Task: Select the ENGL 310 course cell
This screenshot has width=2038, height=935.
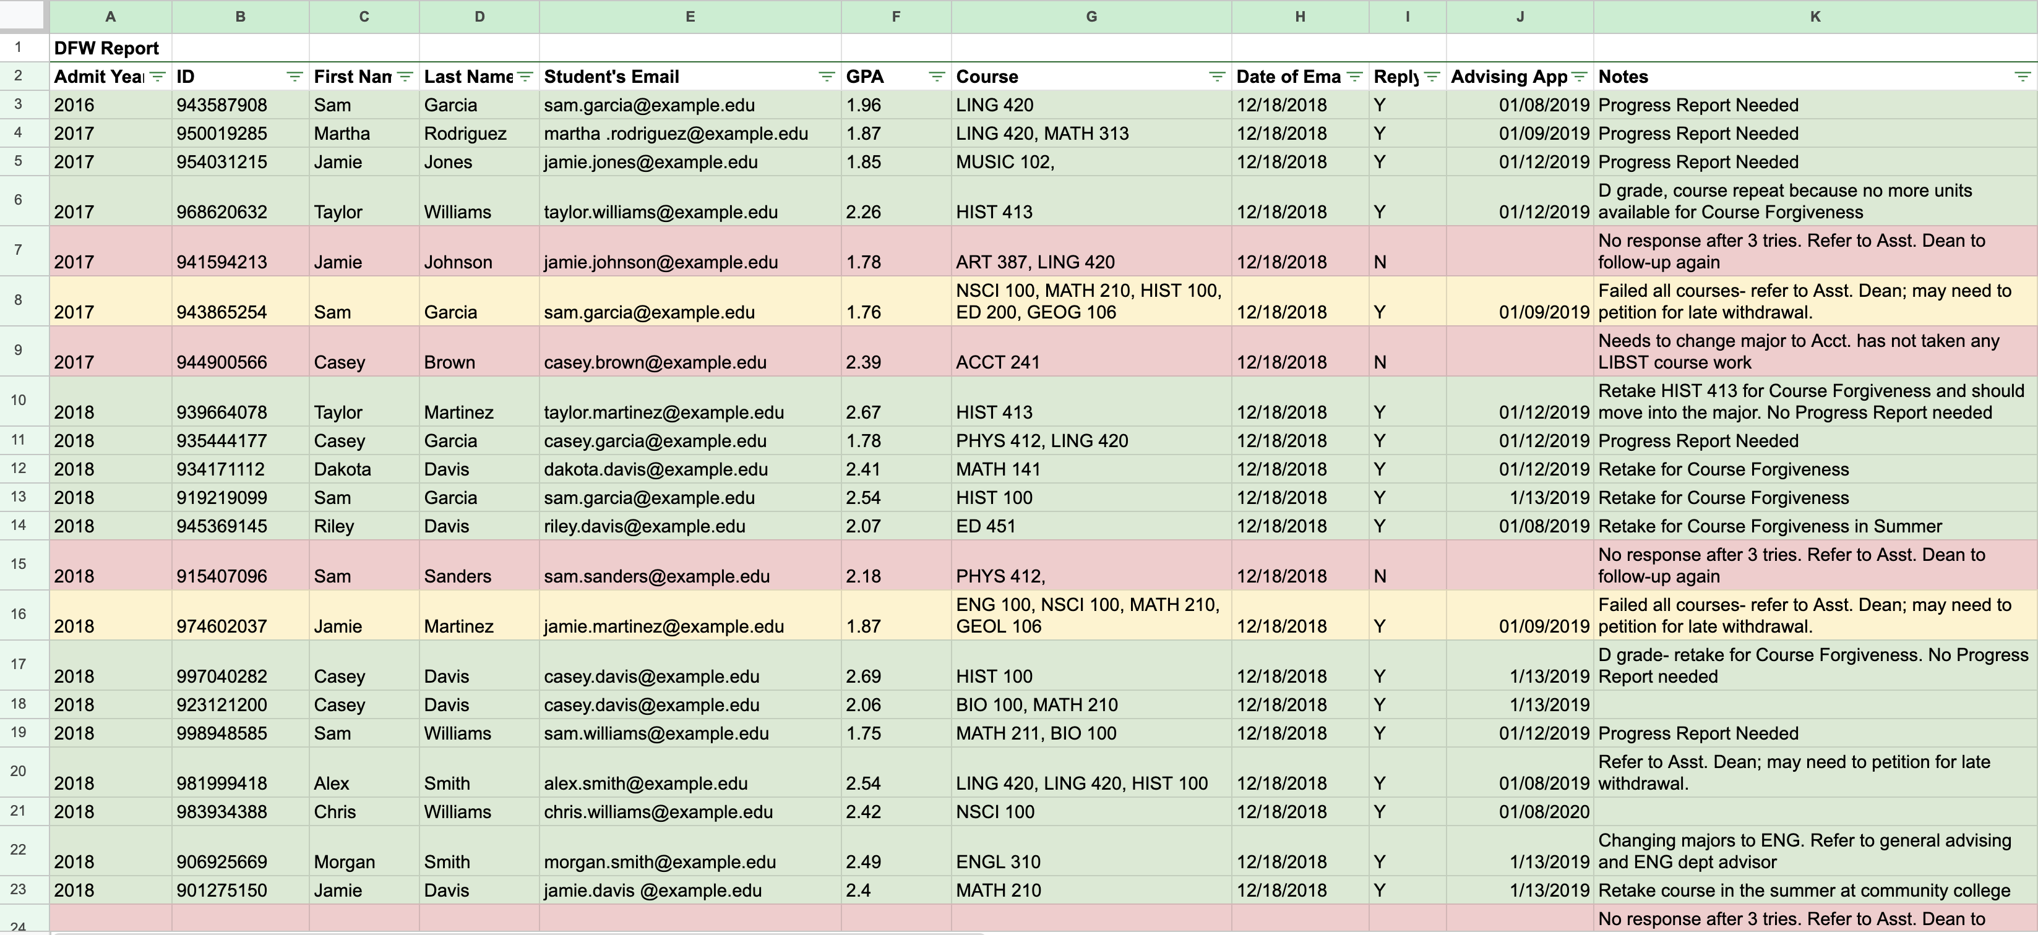Action: coord(1091,850)
